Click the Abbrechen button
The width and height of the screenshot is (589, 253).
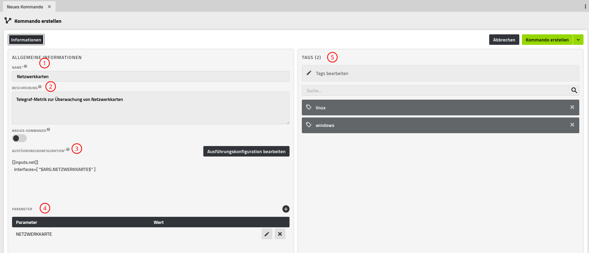coord(504,40)
